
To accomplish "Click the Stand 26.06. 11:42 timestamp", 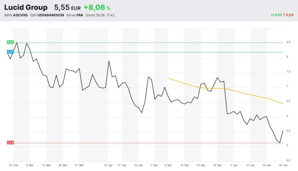I will coord(100,15).
